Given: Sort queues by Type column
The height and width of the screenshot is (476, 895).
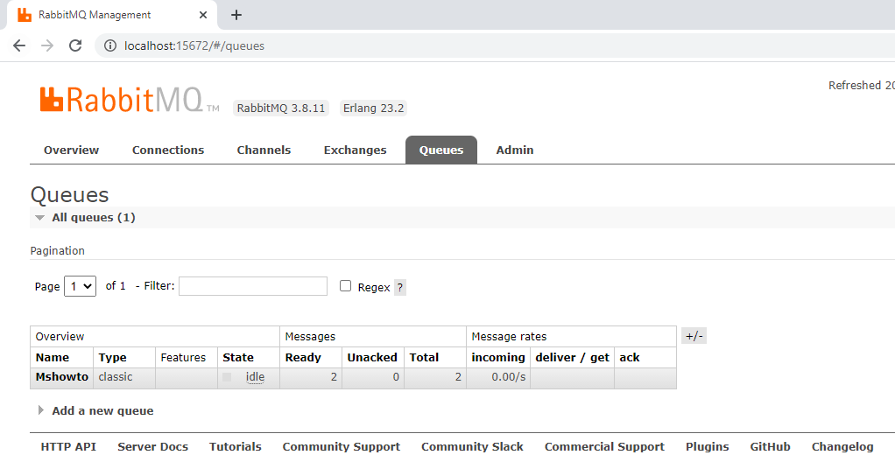Looking at the screenshot, I should [x=112, y=357].
